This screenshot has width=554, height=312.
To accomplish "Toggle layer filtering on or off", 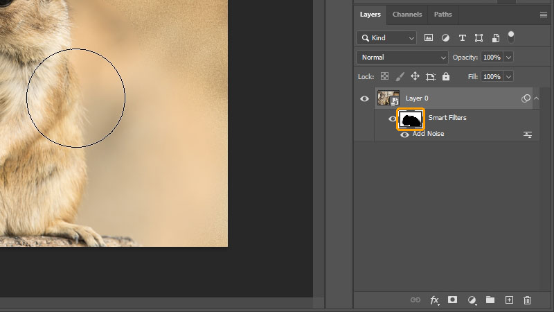I will [511, 37].
